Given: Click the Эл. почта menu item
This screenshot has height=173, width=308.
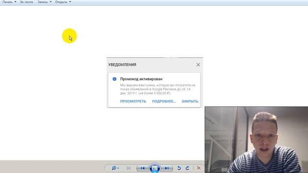Looking at the screenshot, I should pyautogui.click(x=26, y=2).
